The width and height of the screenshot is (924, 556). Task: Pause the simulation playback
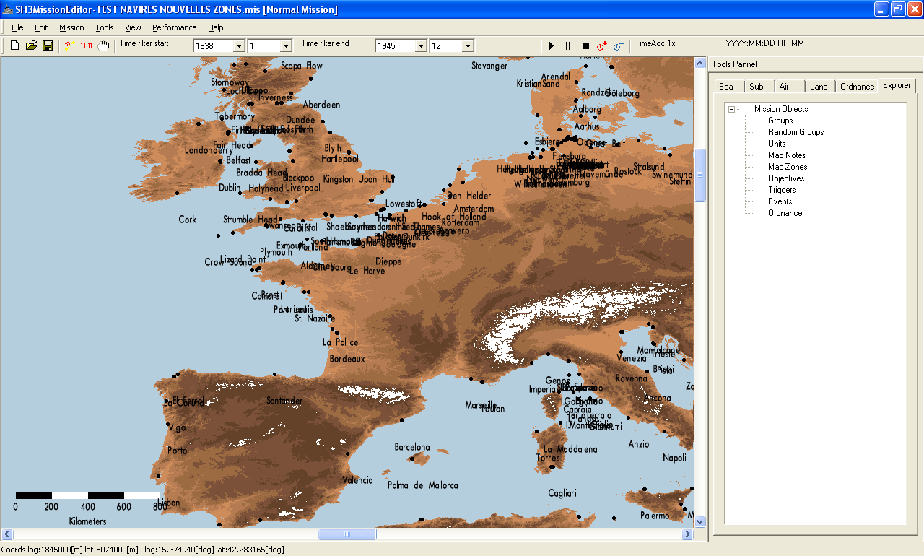pos(568,45)
